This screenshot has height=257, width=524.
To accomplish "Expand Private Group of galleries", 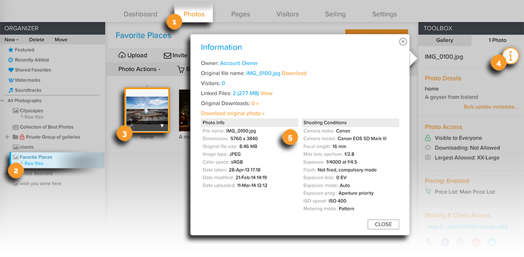I will (x=7, y=137).
